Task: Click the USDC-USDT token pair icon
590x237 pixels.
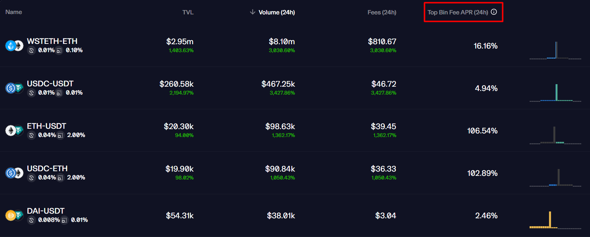Action: [14, 88]
